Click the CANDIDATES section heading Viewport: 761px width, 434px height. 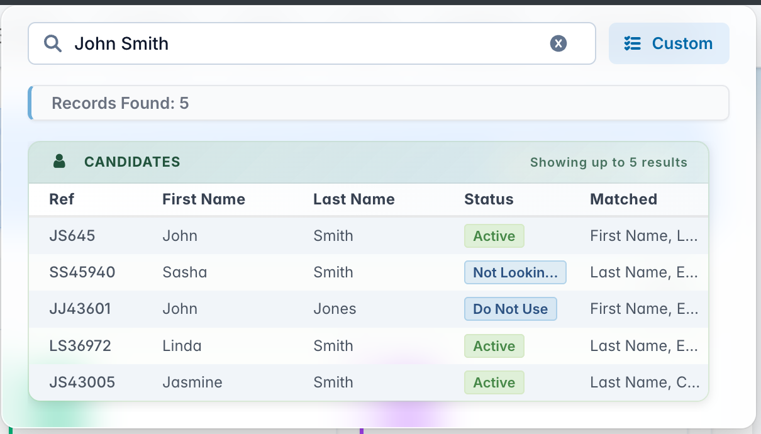pos(132,162)
